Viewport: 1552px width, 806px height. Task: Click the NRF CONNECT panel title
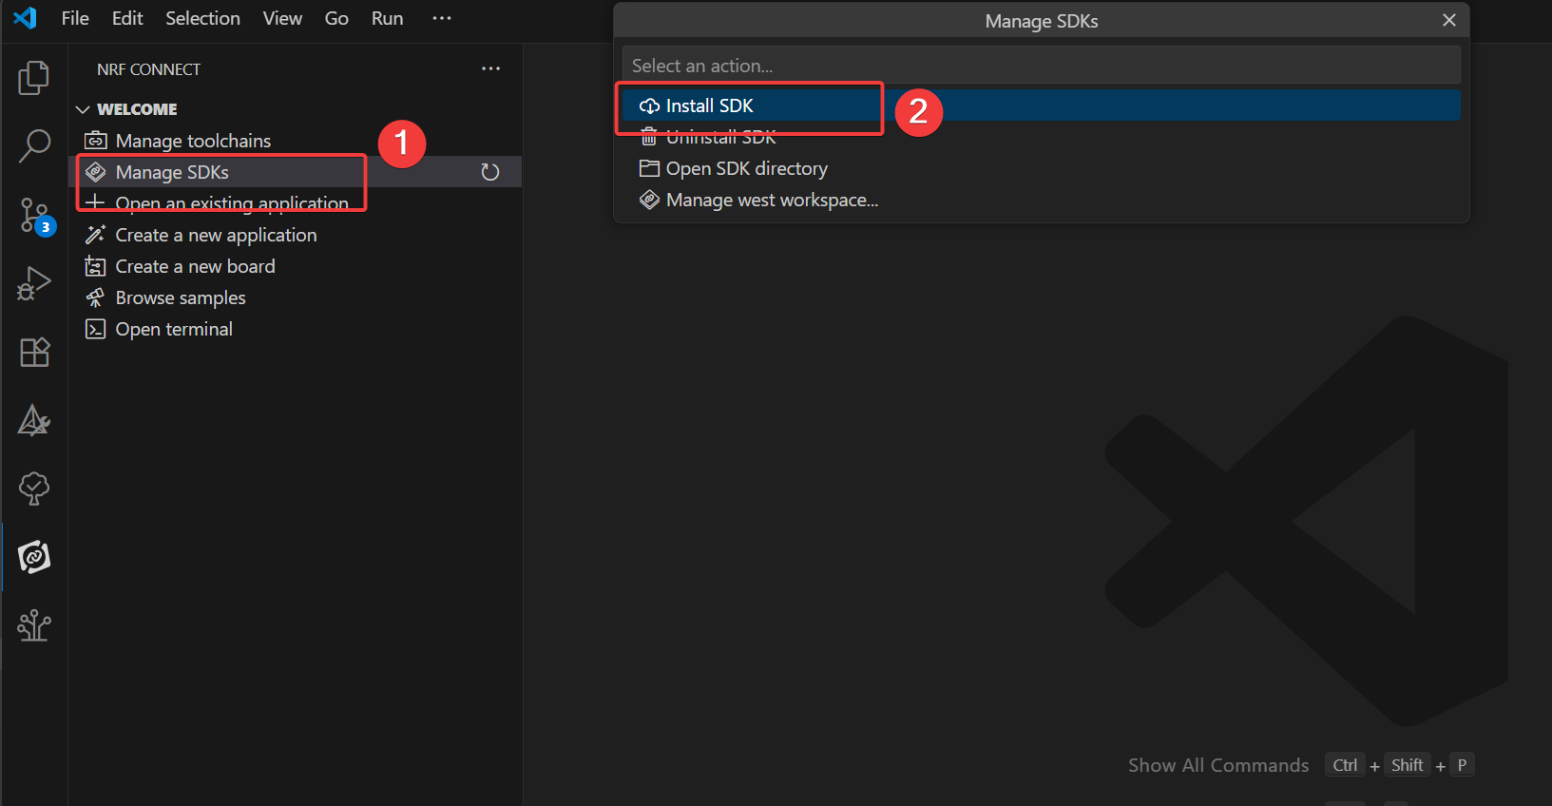point(148,69)
